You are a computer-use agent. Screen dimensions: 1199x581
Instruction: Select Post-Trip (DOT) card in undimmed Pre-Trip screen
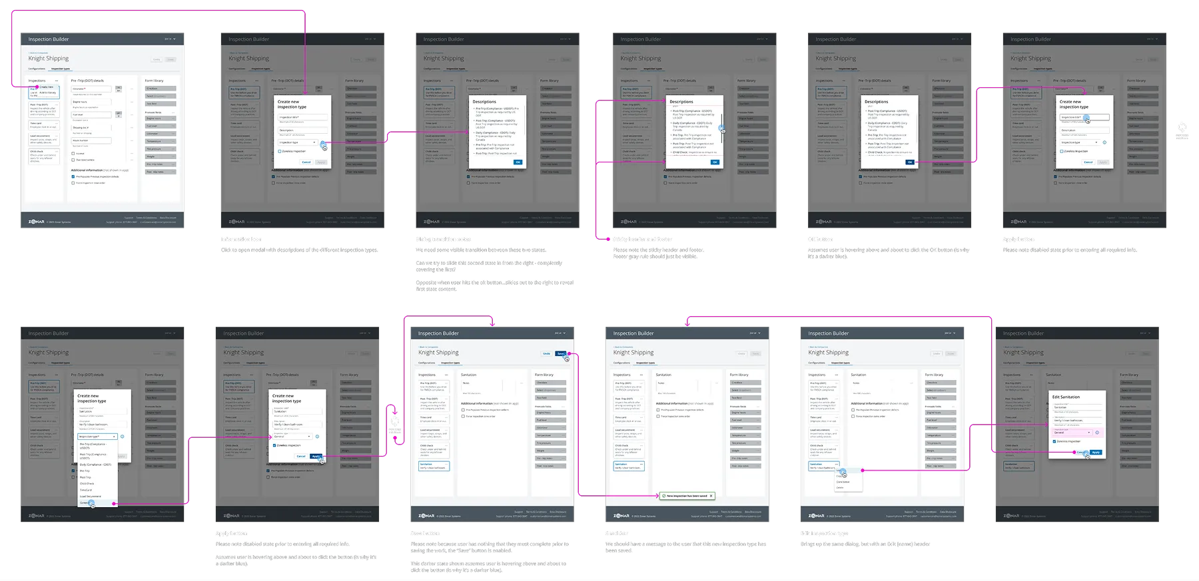[44, 110]
